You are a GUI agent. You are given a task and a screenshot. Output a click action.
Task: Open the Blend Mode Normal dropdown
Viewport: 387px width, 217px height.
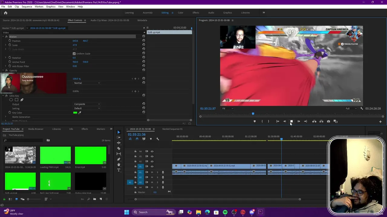point(87,83)
